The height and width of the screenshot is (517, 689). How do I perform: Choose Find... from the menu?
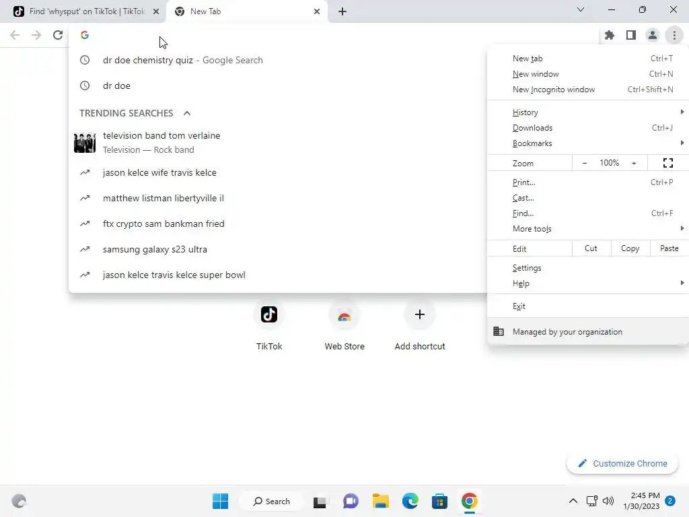point(588,213)
